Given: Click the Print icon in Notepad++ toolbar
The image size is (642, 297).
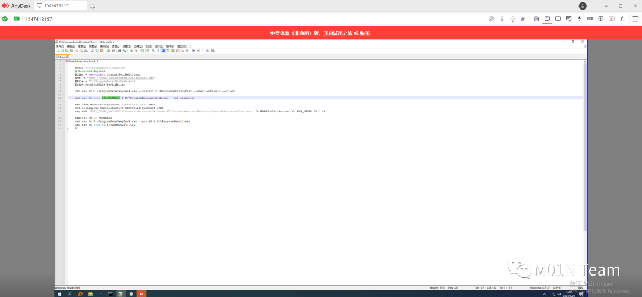Looking at the screenshot, I should tap(86, 51).
